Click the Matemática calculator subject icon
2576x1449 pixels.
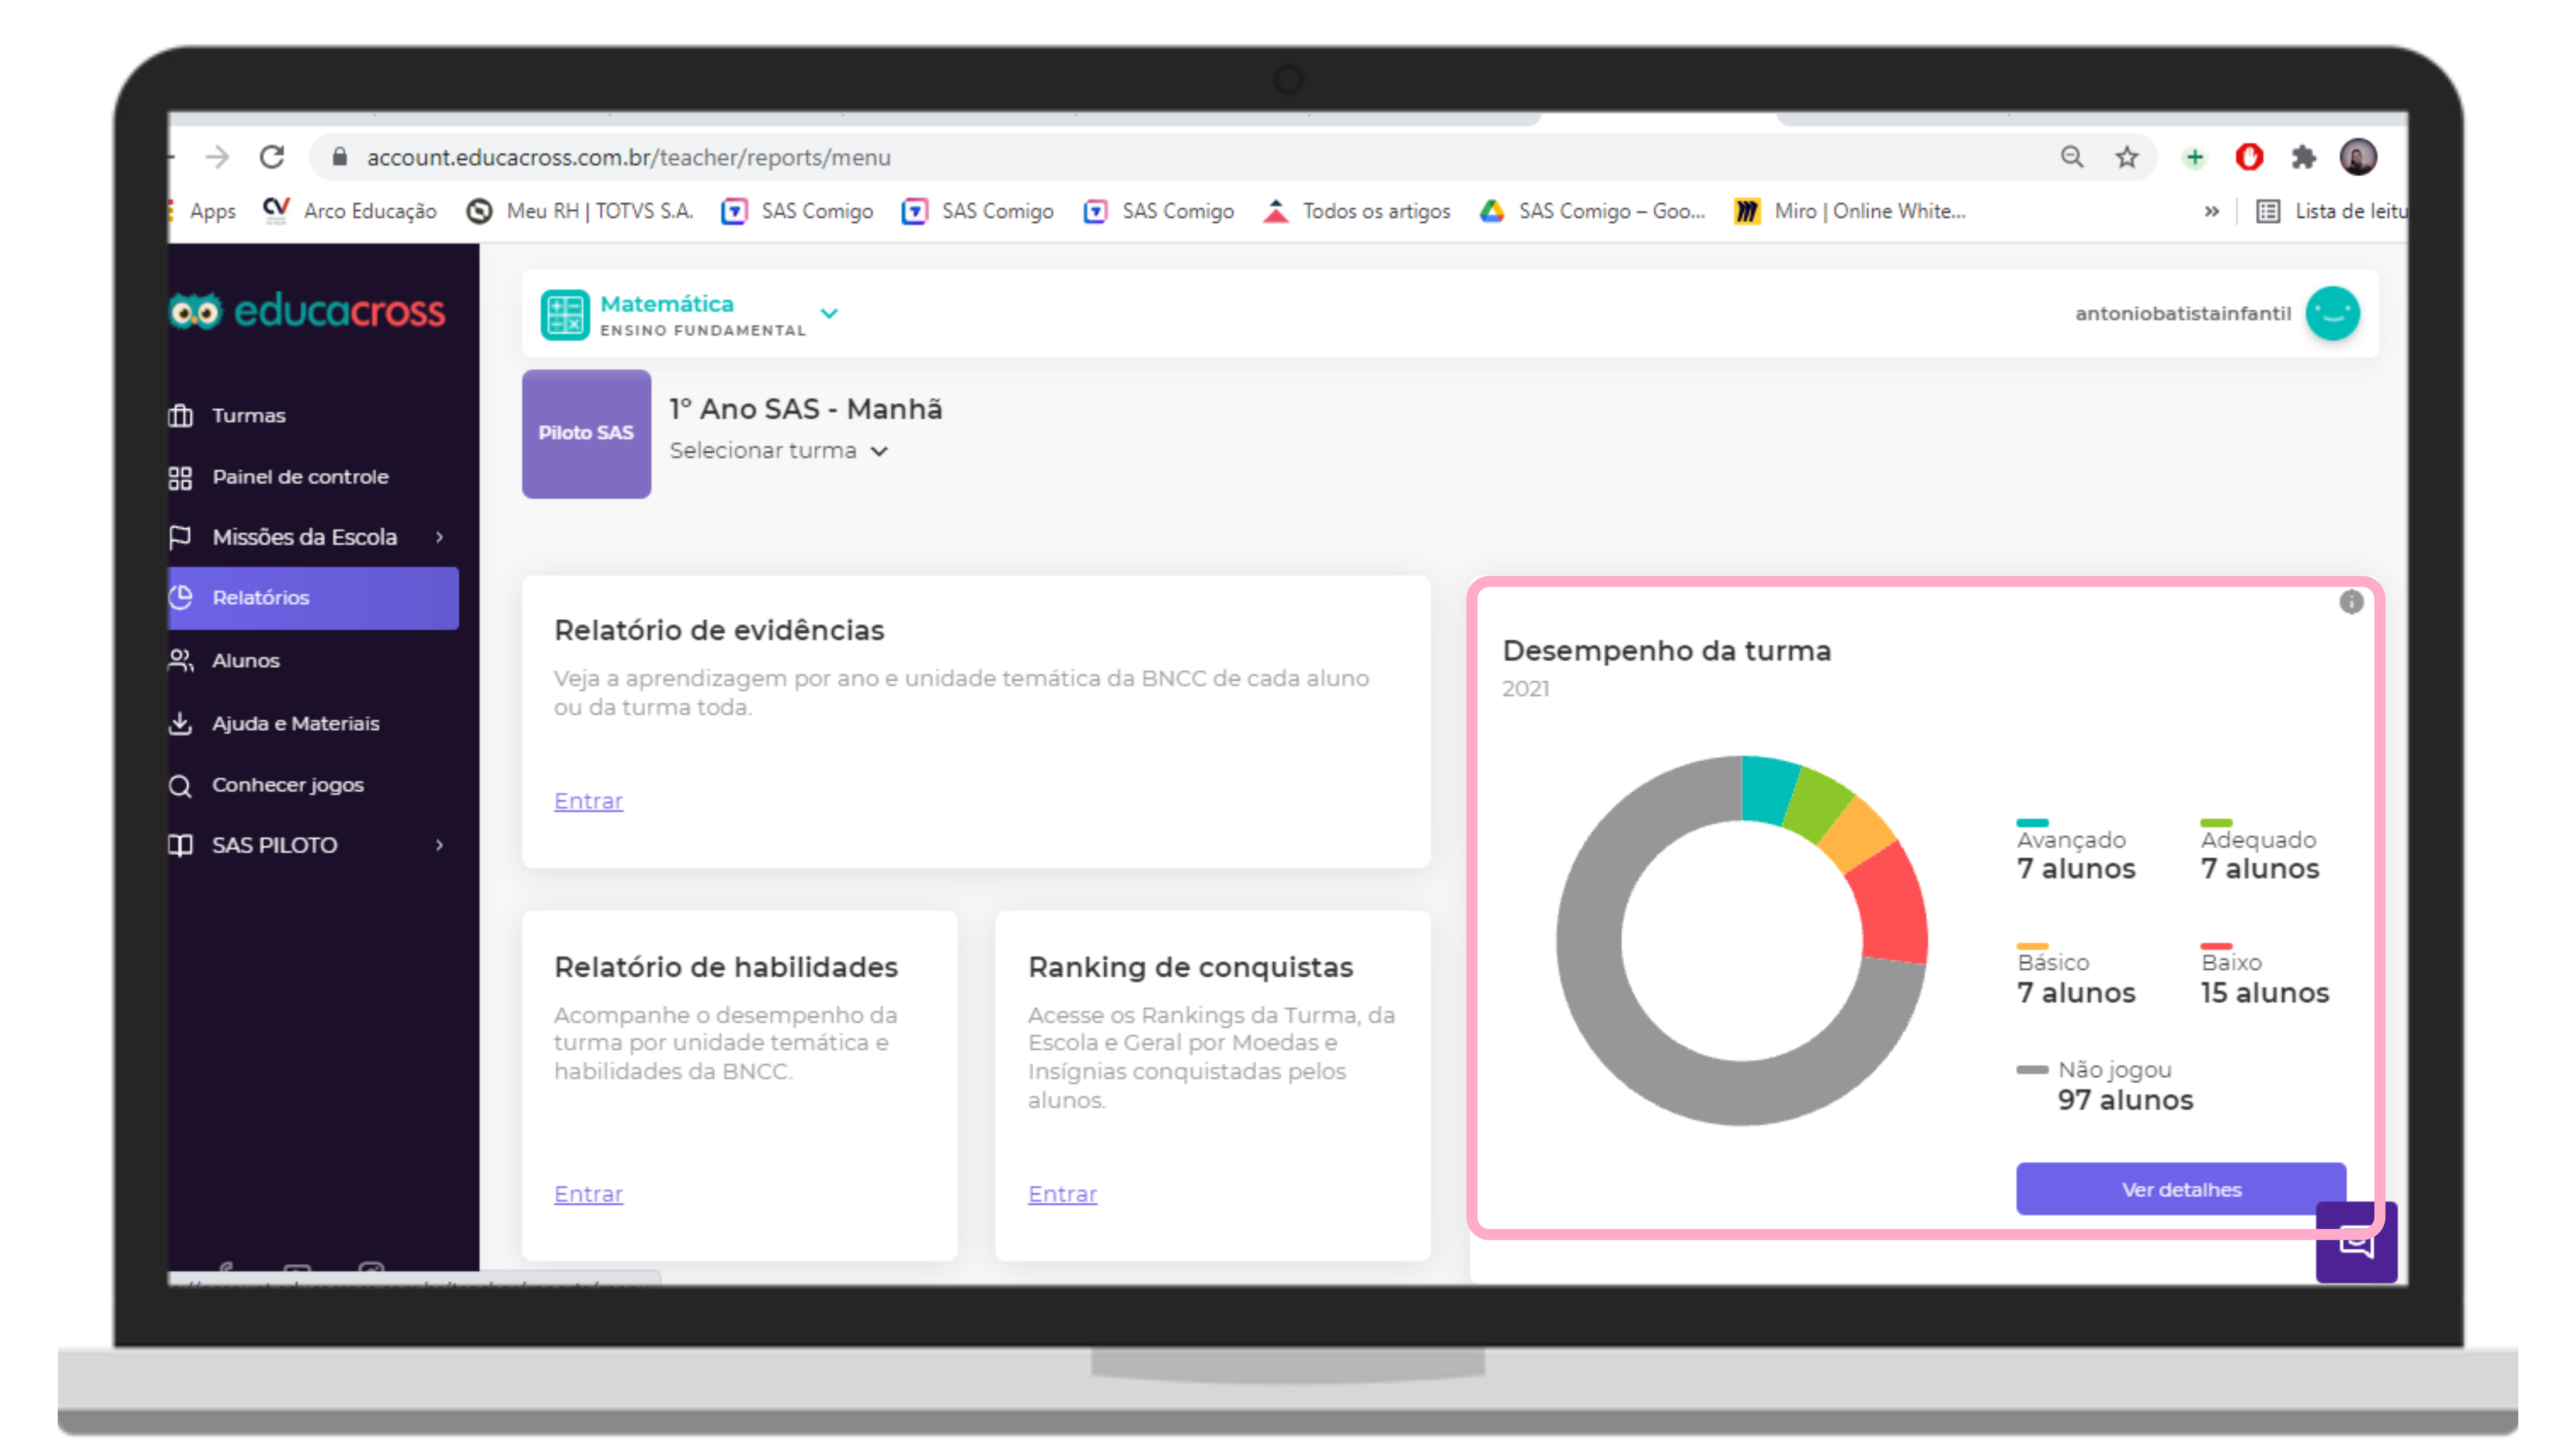point(565,315)
